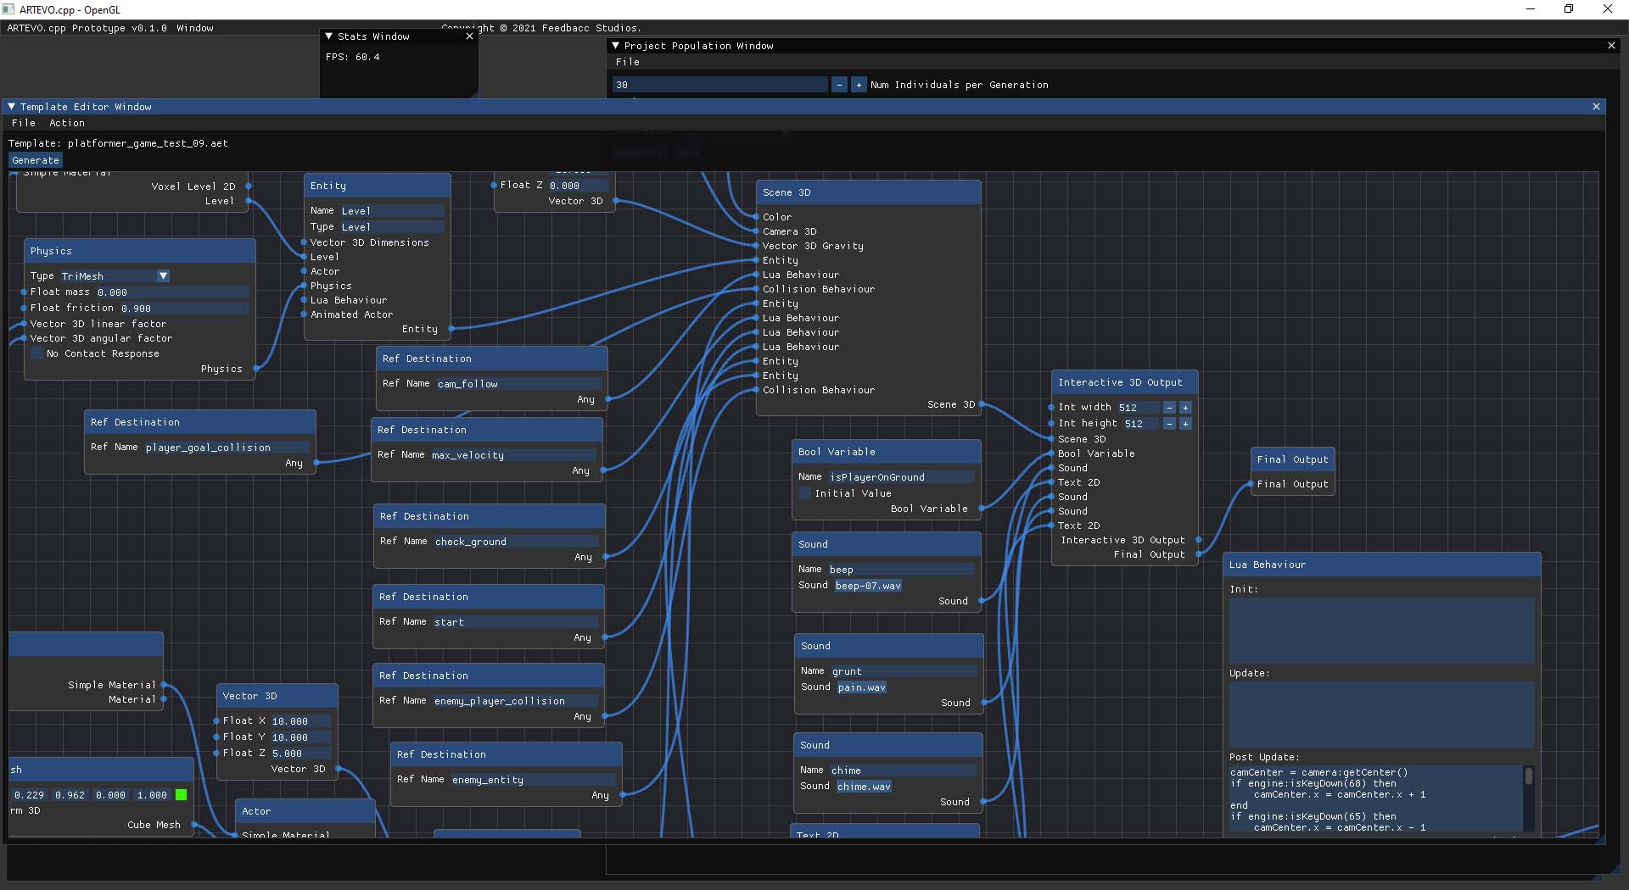Screen dimensions: 1629x890
Task: Close the Template Editor Window
Action: pos(1596,107)
